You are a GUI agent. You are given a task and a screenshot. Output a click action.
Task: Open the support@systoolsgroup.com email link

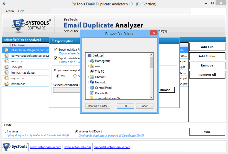112,147
